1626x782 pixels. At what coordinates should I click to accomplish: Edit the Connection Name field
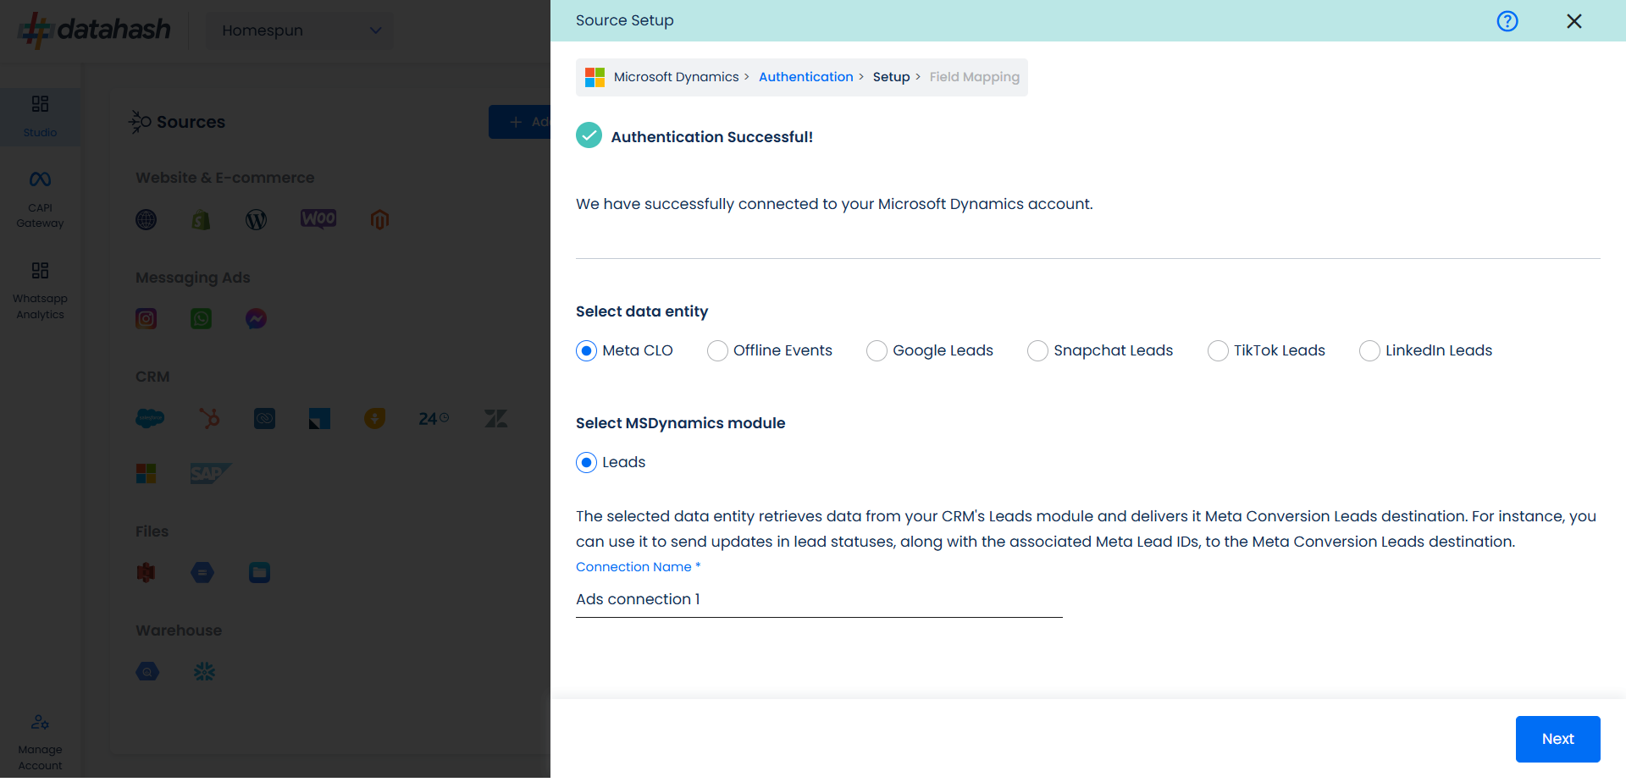(x=819, y=599)
